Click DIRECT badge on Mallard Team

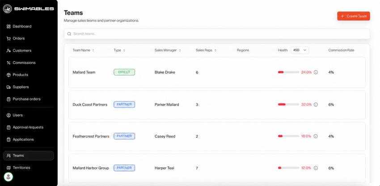[124, 72]
